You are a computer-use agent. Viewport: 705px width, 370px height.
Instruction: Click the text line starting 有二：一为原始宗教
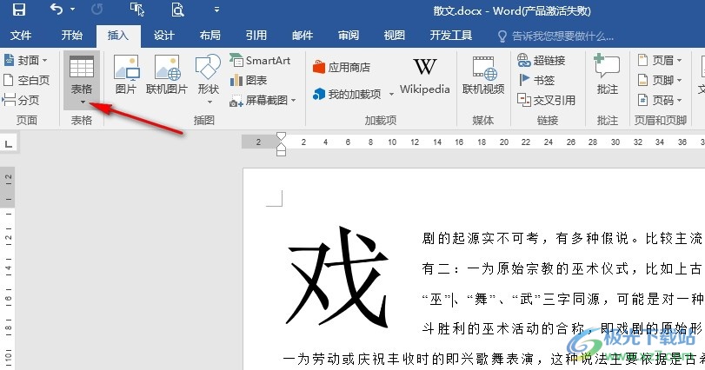click(562, 268)
